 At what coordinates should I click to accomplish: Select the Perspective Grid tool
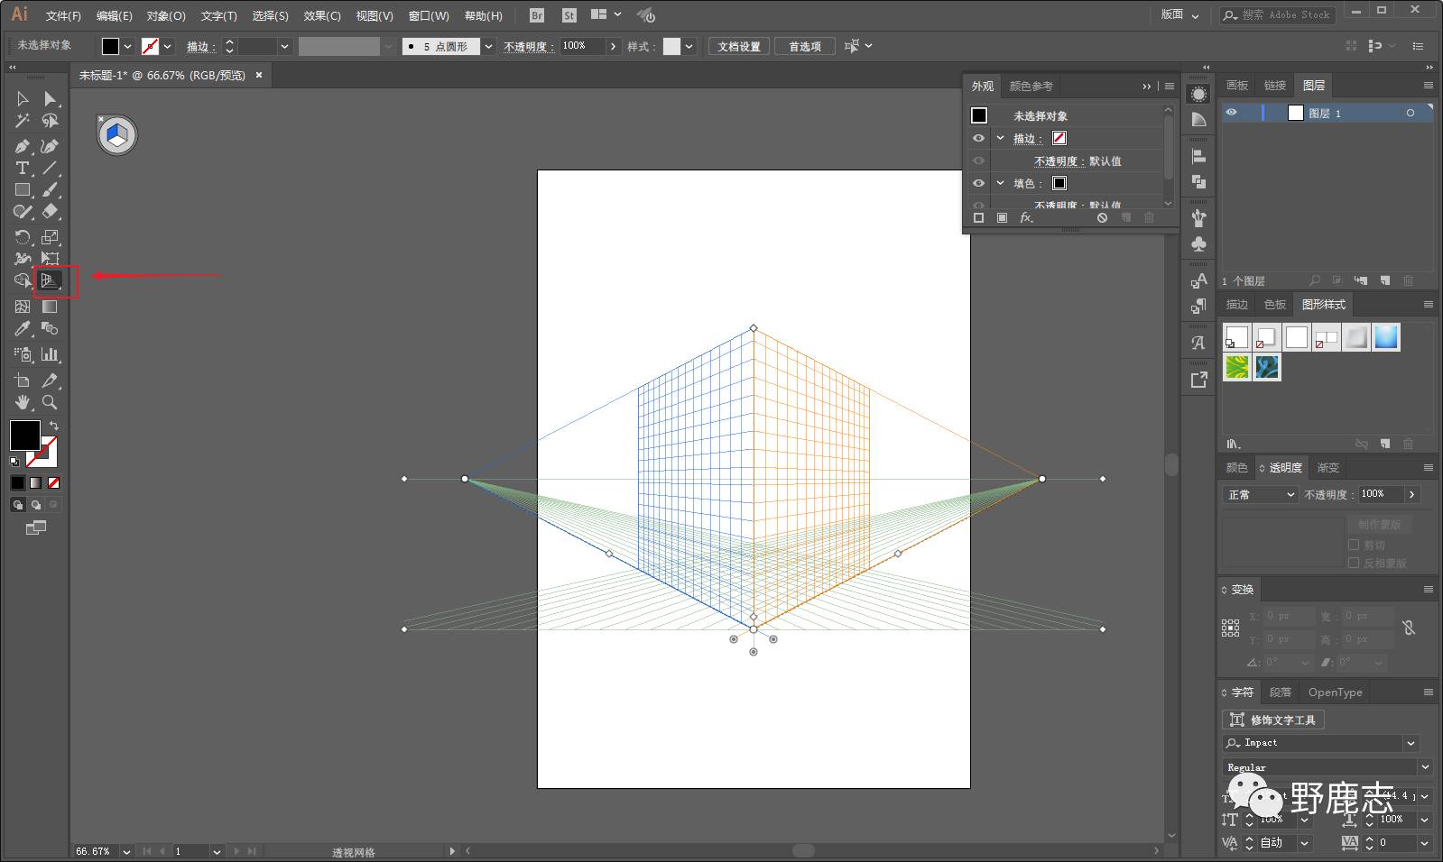[51, 281]
